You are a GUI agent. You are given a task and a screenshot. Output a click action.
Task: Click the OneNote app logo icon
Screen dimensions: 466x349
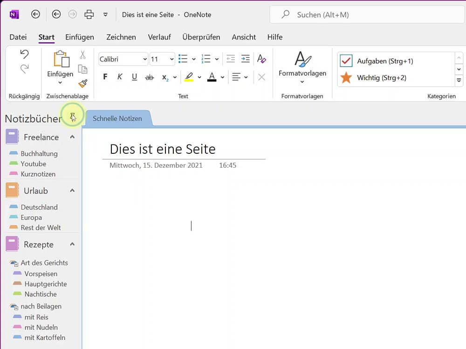tap(14, 14)
